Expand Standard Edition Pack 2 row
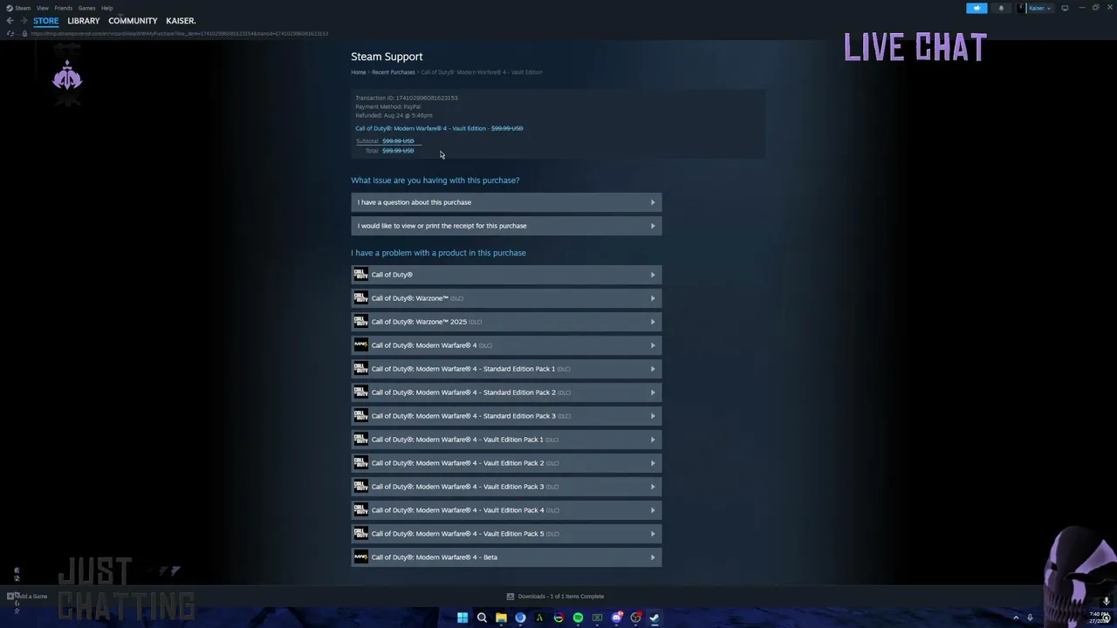The height and width of the screenshot is (628, 1117). [506, 392]
